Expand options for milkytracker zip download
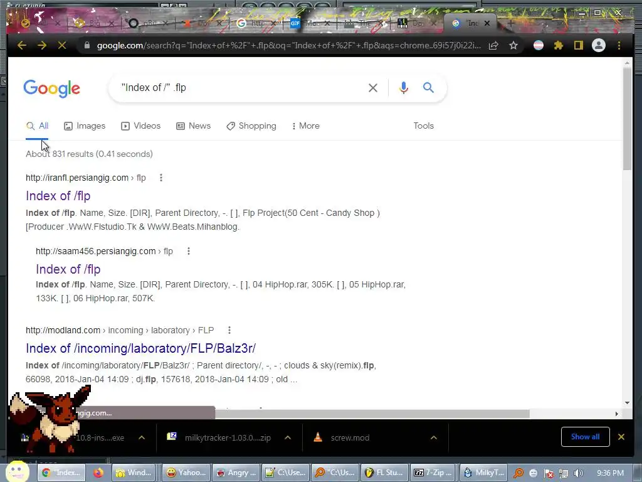The height and width of the screenshot is (482, 642). point(288,437)
